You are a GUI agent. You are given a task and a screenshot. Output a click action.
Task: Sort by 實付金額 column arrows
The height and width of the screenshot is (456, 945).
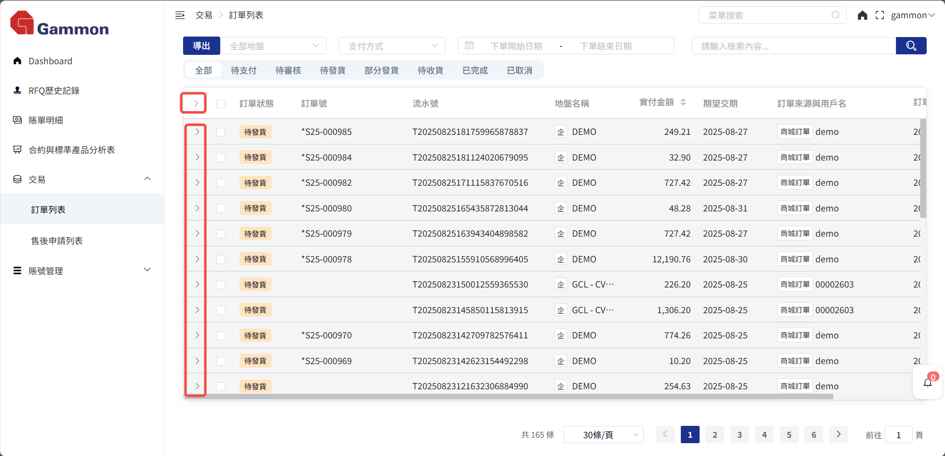[683, 102]
